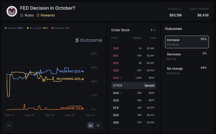Click the Total column header
The height and width of the screenshot is (134, 216).
[153, 38]
